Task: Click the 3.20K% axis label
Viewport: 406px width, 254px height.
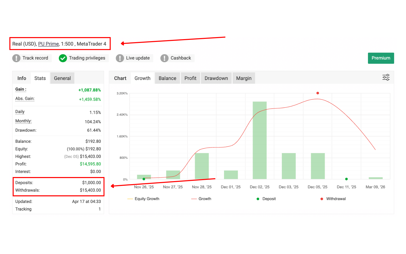Action: 122,93
